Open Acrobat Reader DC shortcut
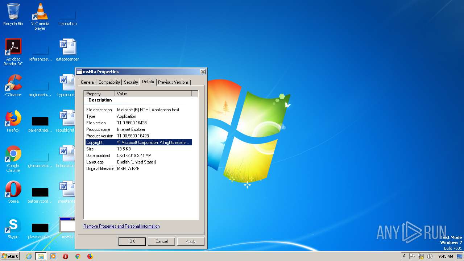 13,52
